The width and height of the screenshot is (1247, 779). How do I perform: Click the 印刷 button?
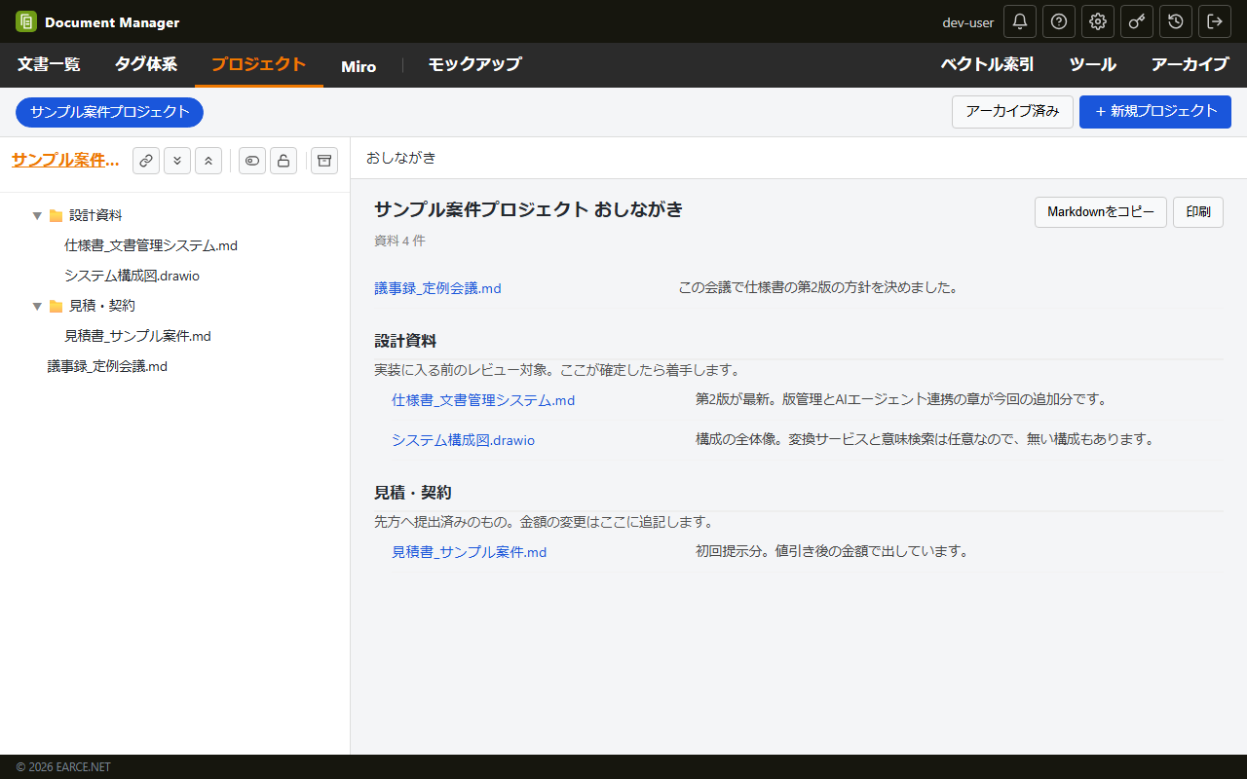(x=1198, y=212)
